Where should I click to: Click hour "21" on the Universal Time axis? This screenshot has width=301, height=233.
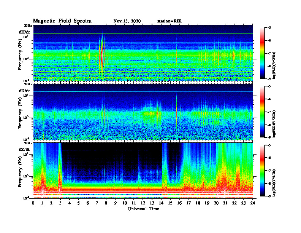click(x=225, y=203)
